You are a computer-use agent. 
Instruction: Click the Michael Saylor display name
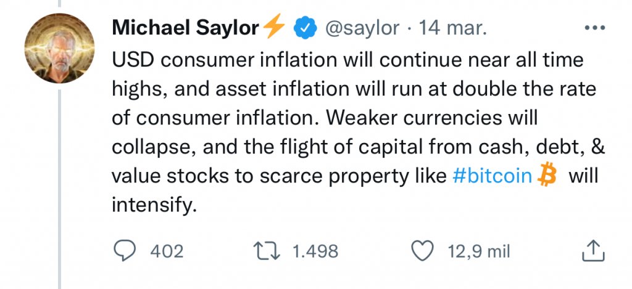(x=185, y=28)
